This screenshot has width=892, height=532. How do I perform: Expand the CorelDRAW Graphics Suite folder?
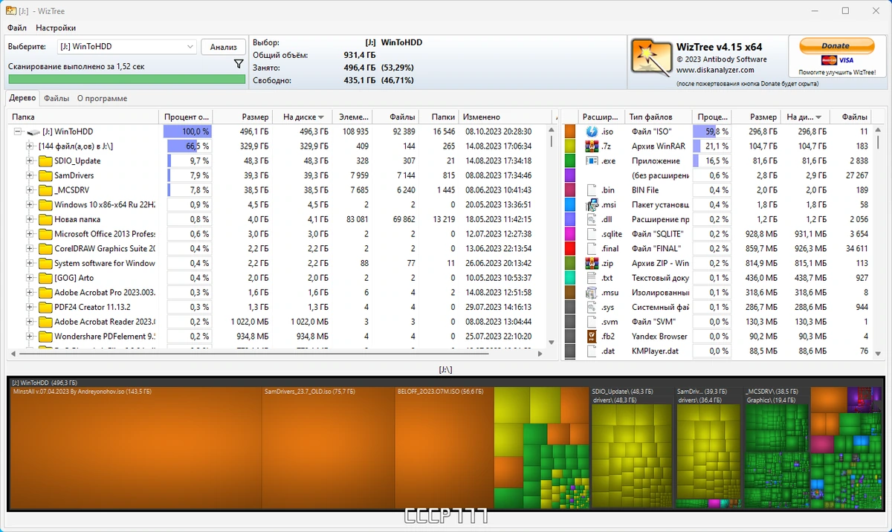click(30, 249)
